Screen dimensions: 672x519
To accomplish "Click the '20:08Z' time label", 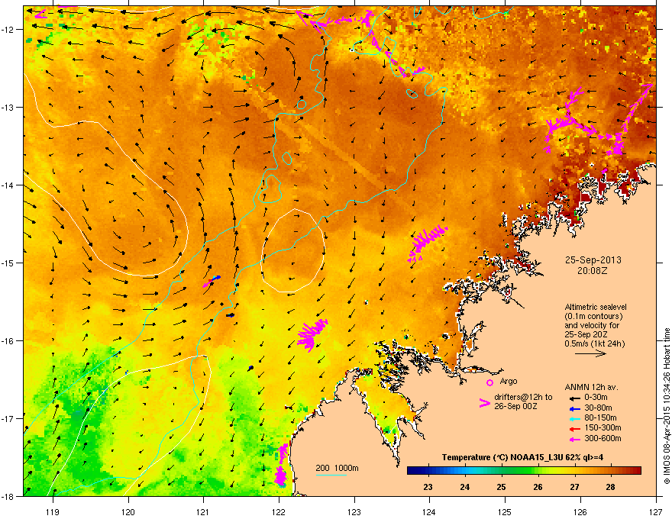I will coord(593,271).
